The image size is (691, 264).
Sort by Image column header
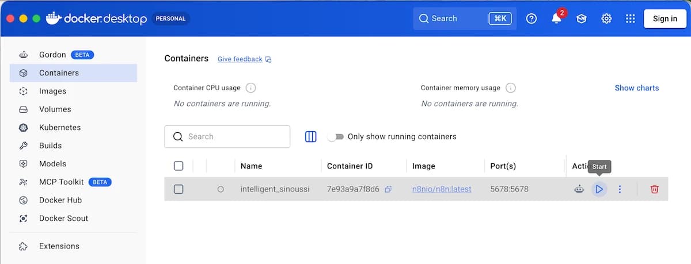(424, 166)
